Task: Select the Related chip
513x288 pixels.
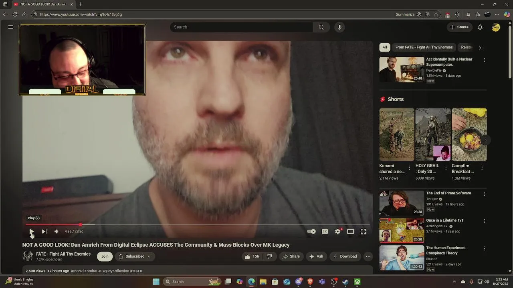Action: [466, 47]
